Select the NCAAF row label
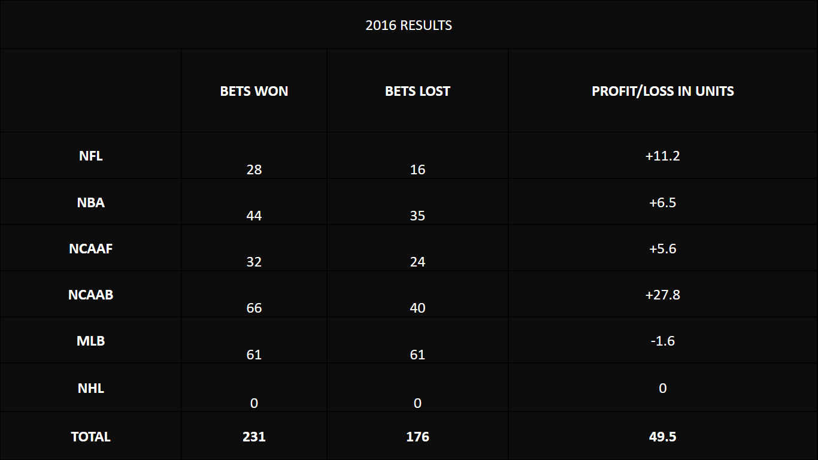Viewport: 818px width, 460px height. coord(91,249)
